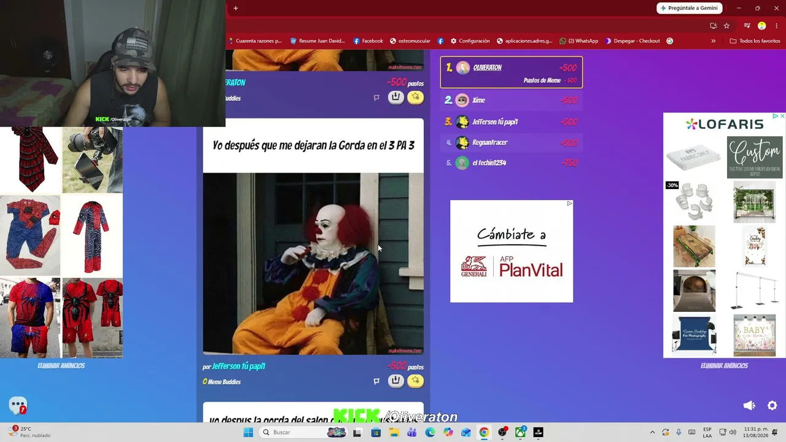Open the Xbox app in the taskbar
The image size is (786, 442).
pyautogui.click(x=520, y=432)
